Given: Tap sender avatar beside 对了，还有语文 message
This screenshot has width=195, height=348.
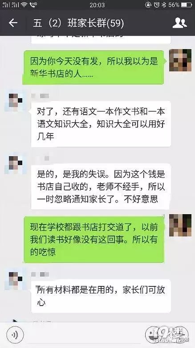Looking at the screenshot, I should coord(16,101).
